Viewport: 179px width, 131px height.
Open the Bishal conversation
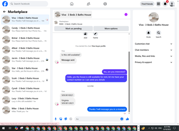click(25, 39)
